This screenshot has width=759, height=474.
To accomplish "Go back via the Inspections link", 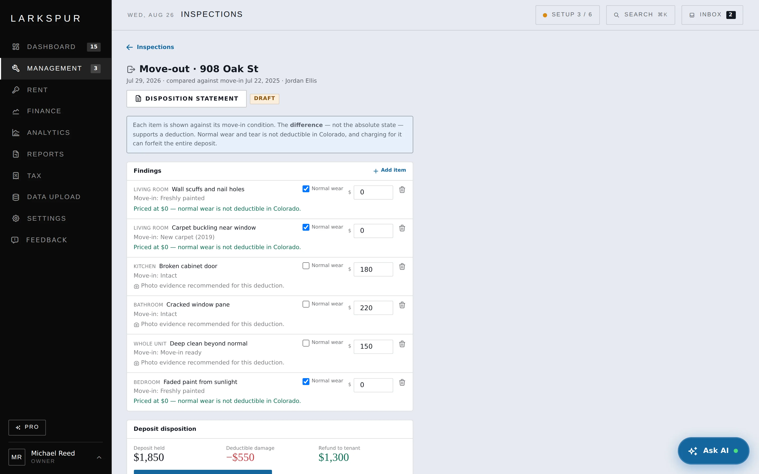I will click(x=150, y=47).
